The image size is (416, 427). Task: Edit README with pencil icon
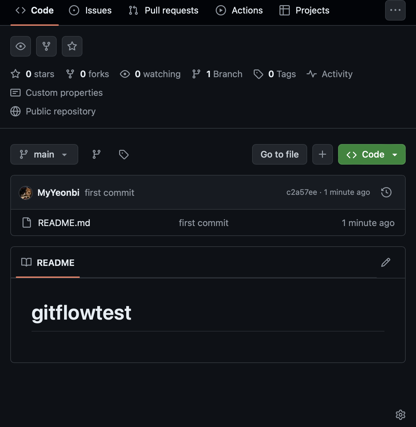[x=386, y=262]
